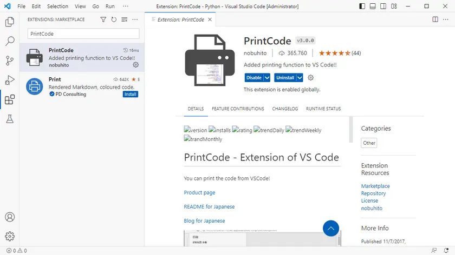Open the Source Control view

[10, 61]
